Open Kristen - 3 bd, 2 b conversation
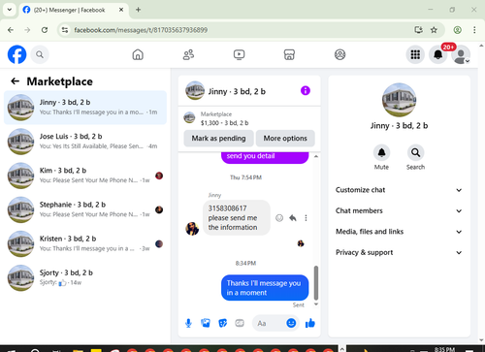This screenshot has width=485, height=352. tap(85, 243)
